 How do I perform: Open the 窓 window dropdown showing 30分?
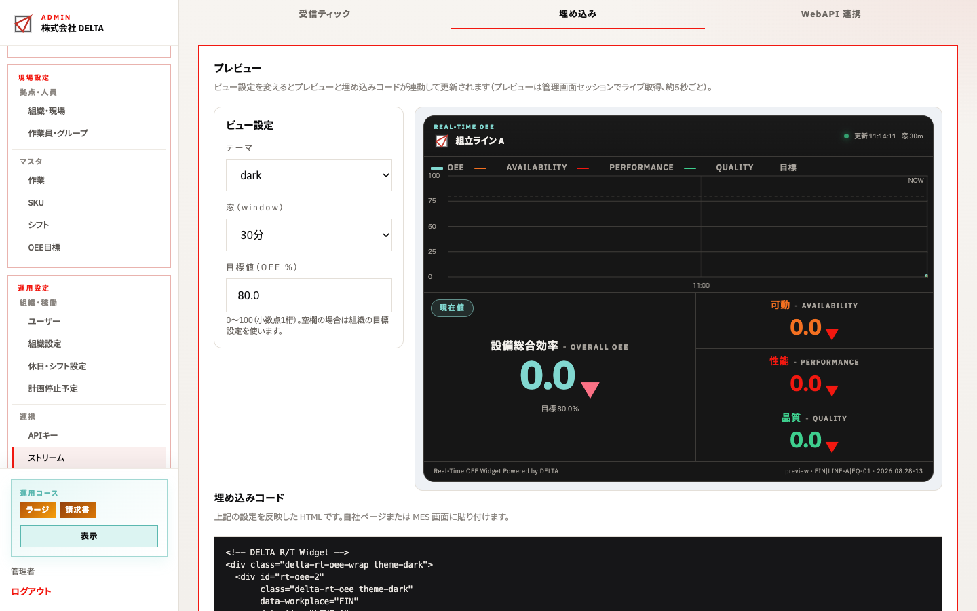coord(309,235)
